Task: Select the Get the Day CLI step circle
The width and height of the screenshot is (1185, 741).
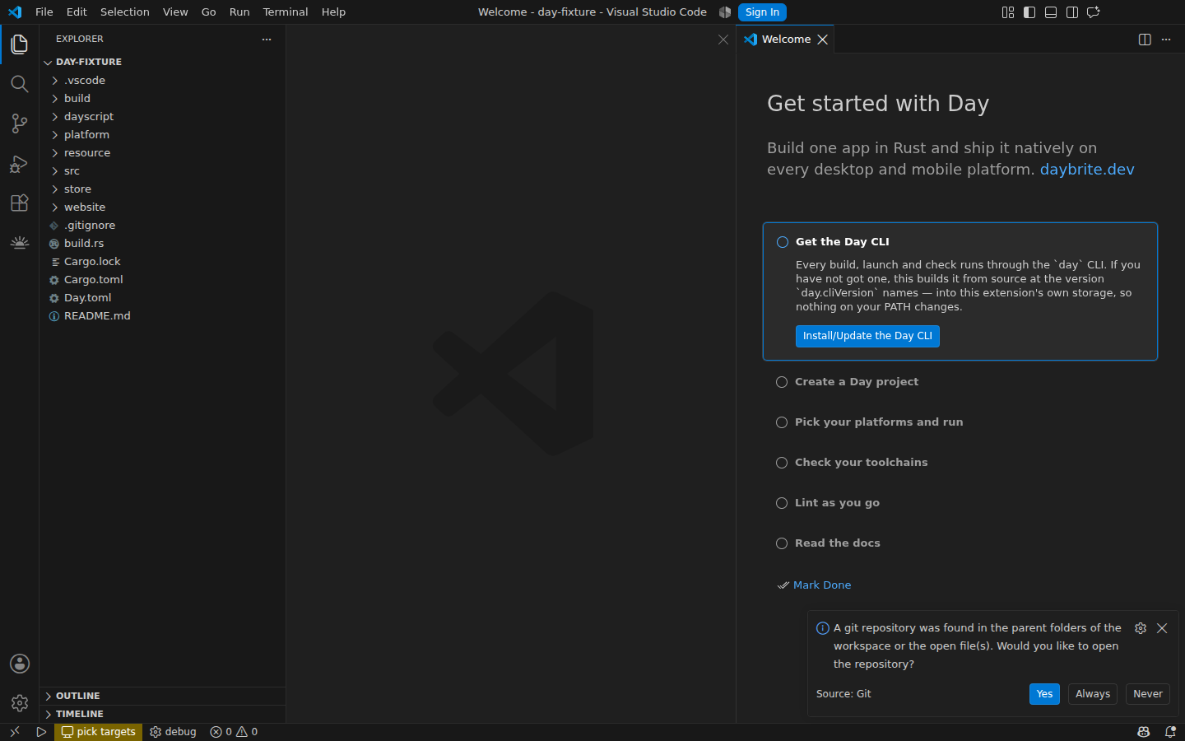Action: pyautogui.click(x=783, y=242)
